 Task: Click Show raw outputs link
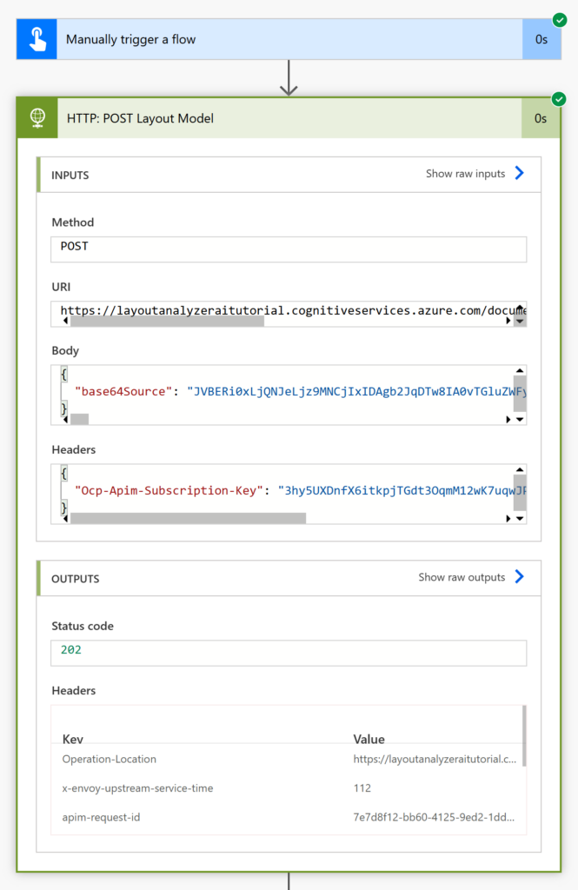[x=462, y=577]
